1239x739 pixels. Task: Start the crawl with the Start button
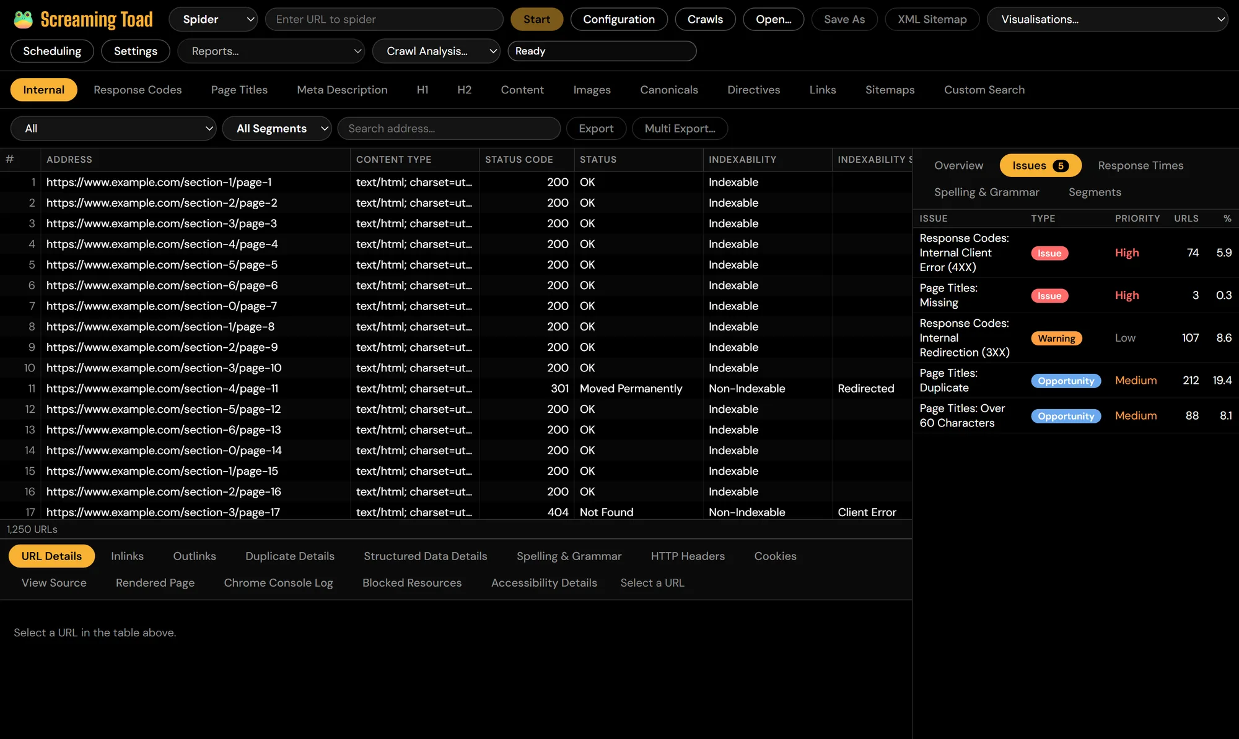536,19
